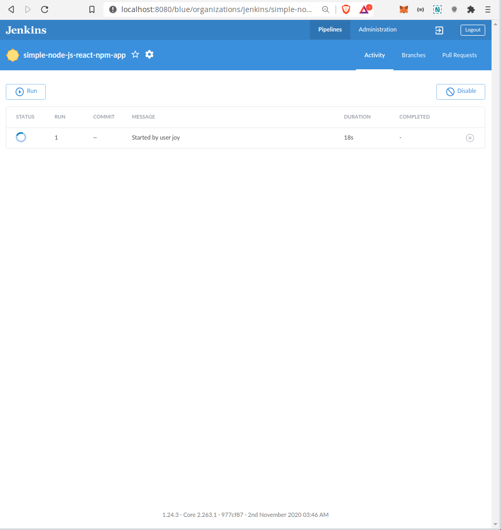
Task: Click the 18s duration cell
Action: click(348, 137)
